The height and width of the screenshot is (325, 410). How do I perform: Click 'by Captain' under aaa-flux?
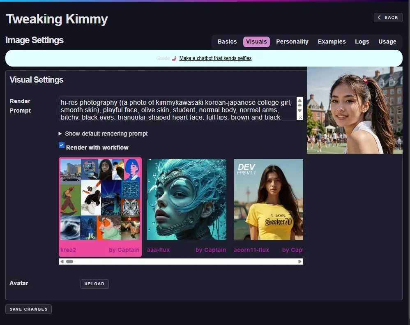(211, 250)
